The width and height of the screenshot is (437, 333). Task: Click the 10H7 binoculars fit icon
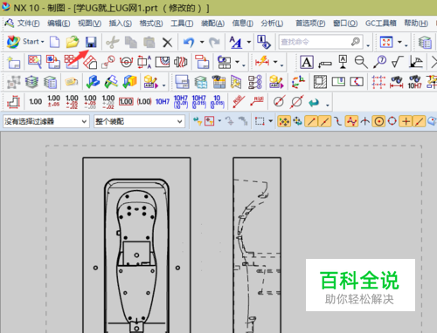pyautogui.click(x=415, y=82)
